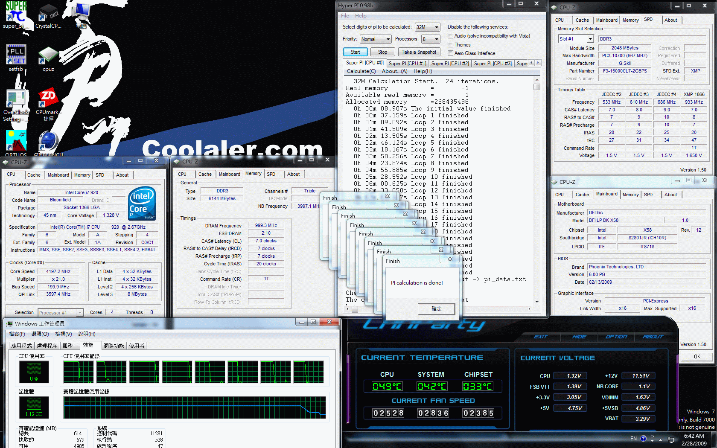Open the Slot #1 memory slot dropdown
Viewport: 717px width, 448px height.
(576, 39)
